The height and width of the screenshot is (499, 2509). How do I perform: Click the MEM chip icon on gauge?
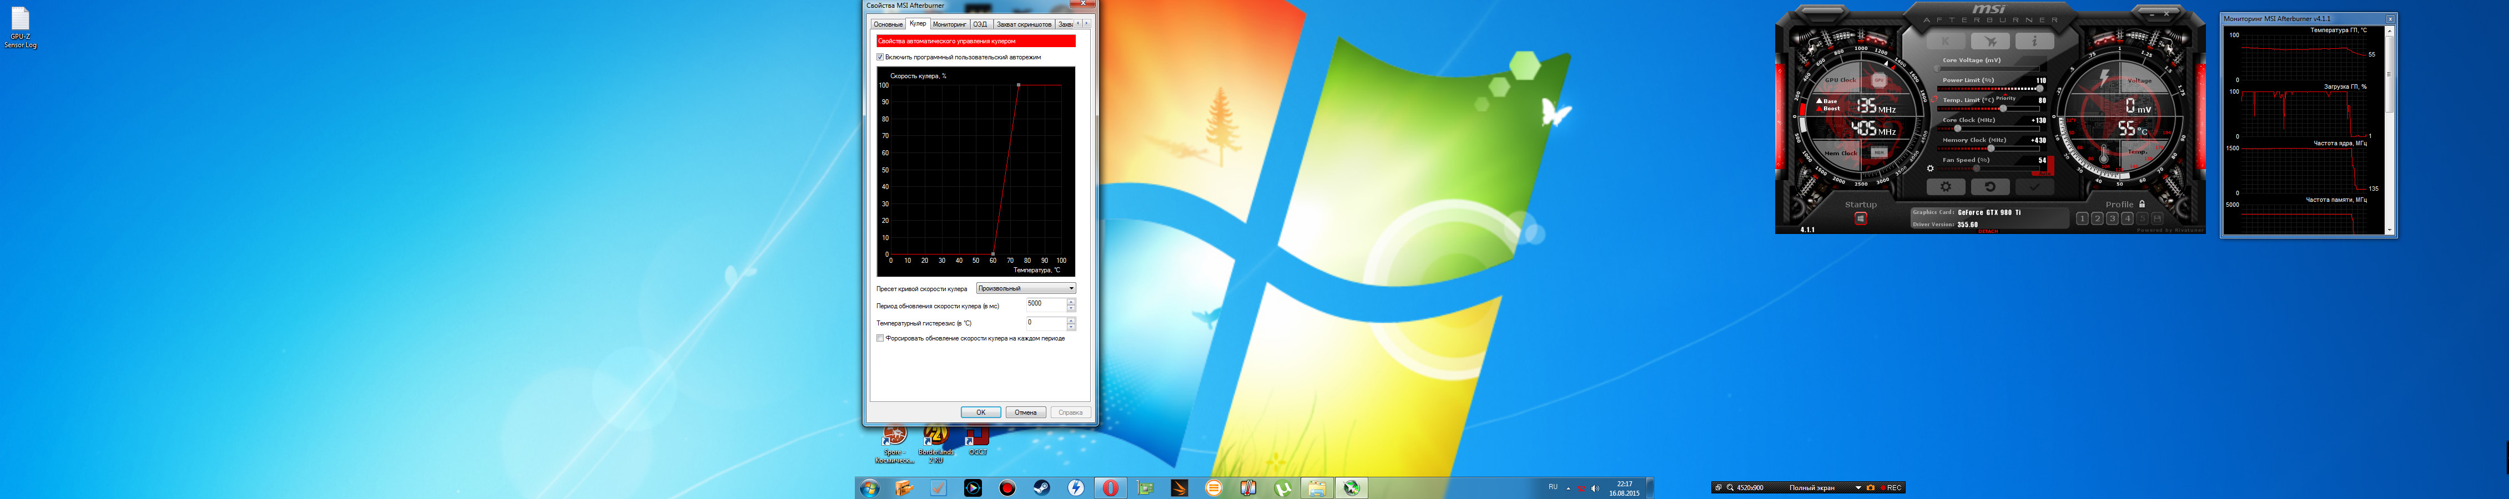point(1879,152)
